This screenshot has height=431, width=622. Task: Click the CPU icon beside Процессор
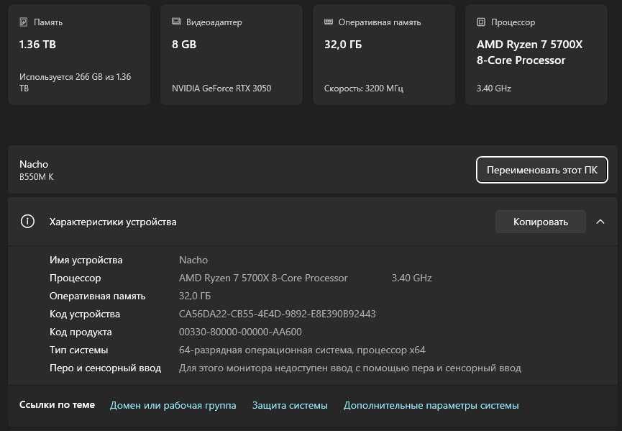481,22
